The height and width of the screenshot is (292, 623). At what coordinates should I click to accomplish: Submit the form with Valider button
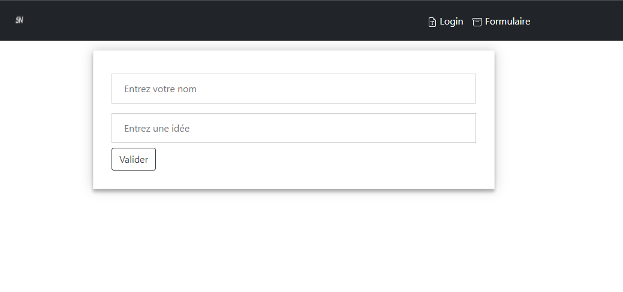pyautogui.click(x=134, y=159)
